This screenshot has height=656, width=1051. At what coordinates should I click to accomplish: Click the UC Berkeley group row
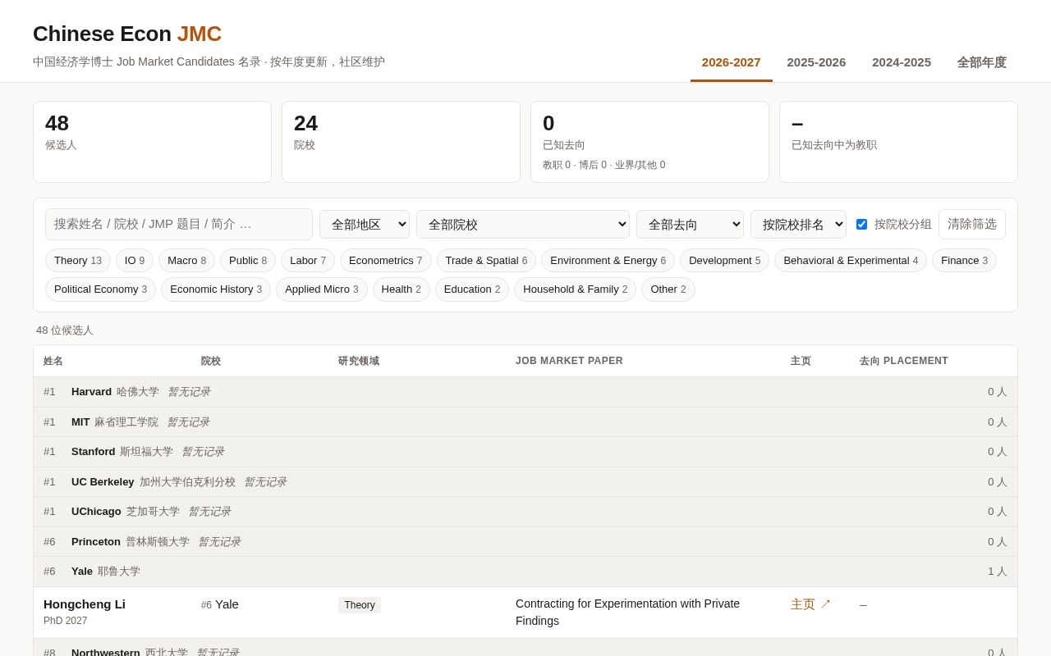pos(525,482)
